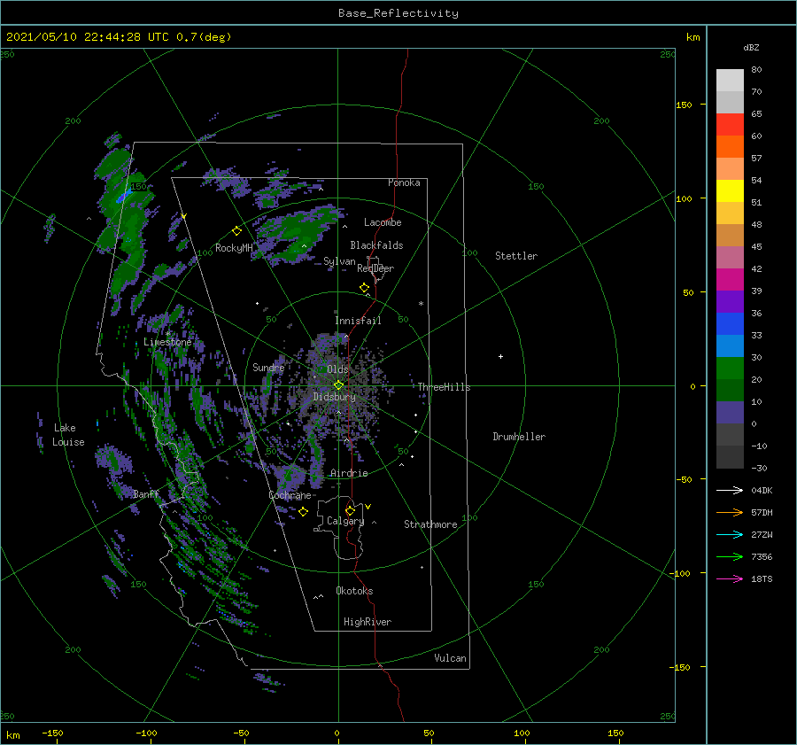Click the bright blue echo core near top-left storm
This screenshot has width=797, height=745.
point(122,197)
